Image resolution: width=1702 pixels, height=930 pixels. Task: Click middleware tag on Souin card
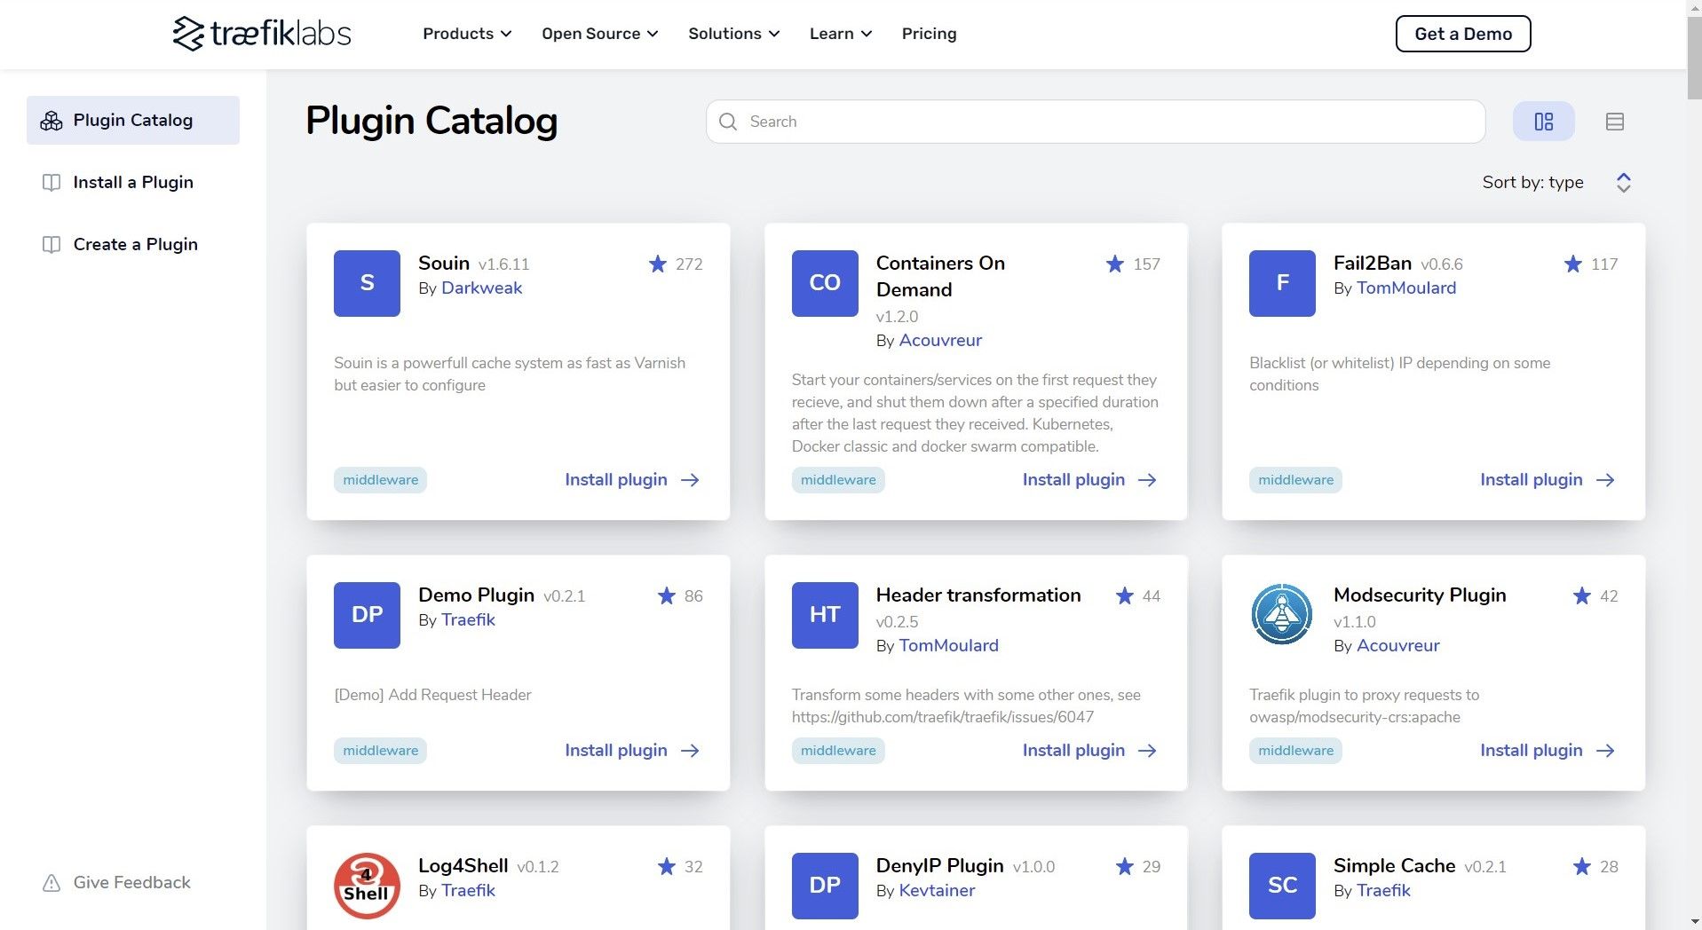click(x=380, y=480)
